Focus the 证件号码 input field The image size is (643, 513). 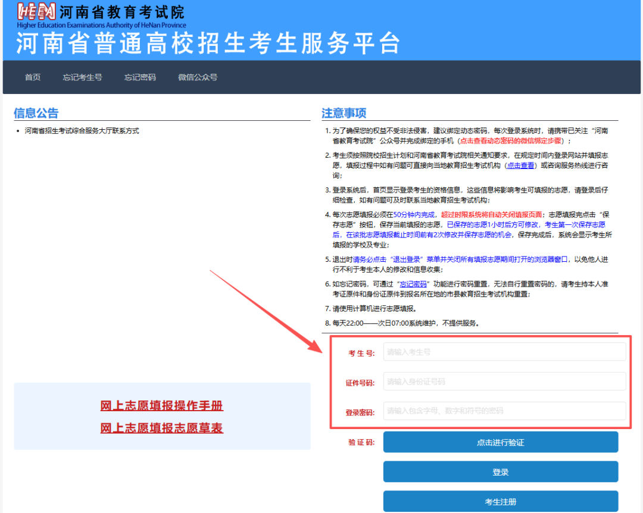pos(504,381)
